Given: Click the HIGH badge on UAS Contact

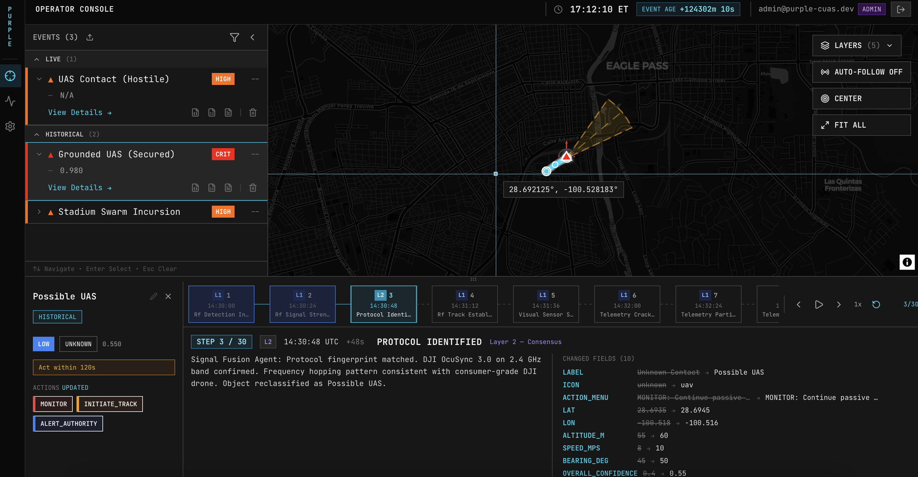Looking at the screenshot, I should tap(223, 79).
